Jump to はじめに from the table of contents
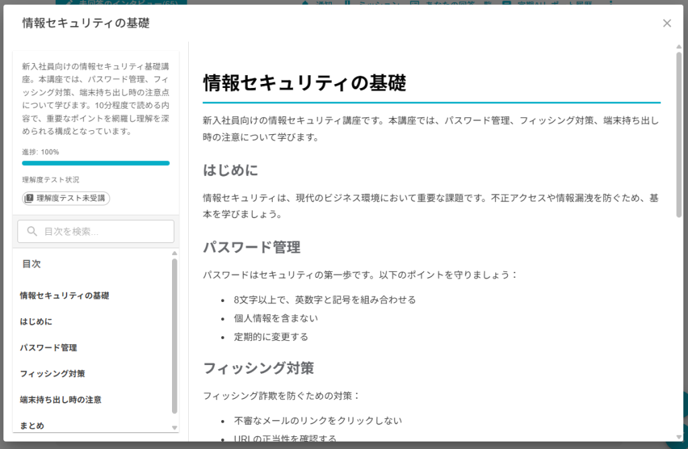688x449 pixels. point(36,321)
